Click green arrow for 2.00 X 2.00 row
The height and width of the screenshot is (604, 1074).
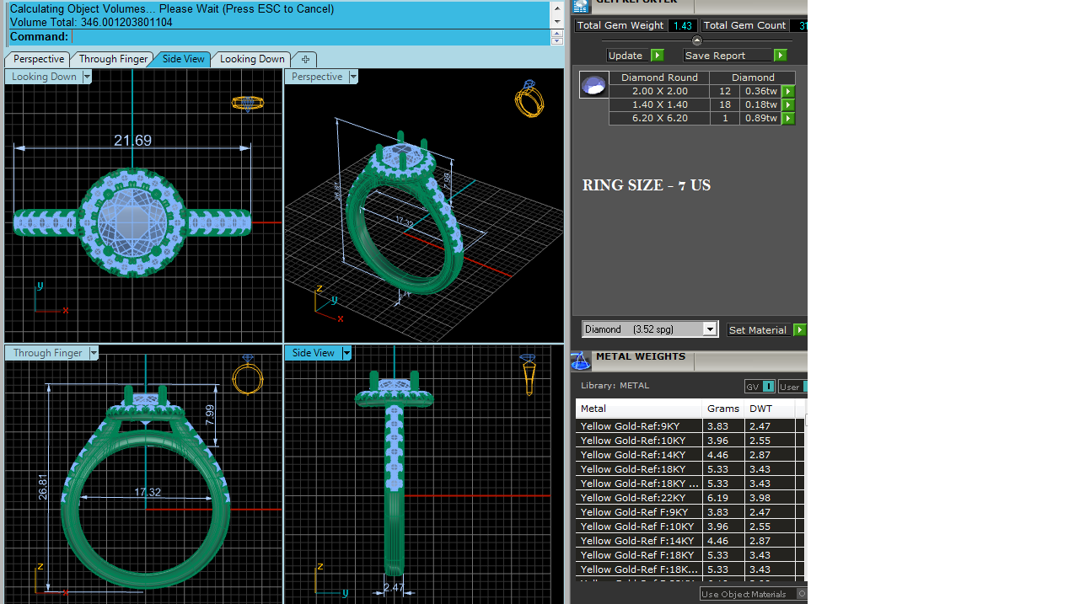788,91
